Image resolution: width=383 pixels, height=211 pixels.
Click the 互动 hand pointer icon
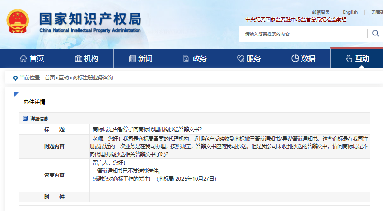pyautogui.click(x=349, y=58)
